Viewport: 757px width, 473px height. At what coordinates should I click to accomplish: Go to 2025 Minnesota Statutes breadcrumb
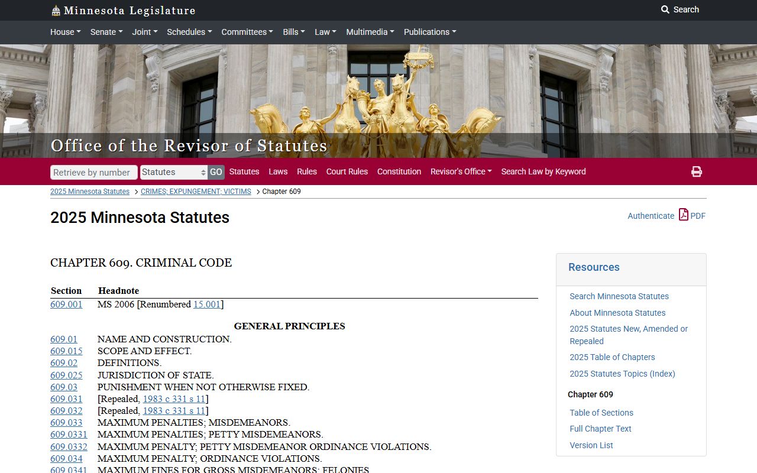coord(90,192)
